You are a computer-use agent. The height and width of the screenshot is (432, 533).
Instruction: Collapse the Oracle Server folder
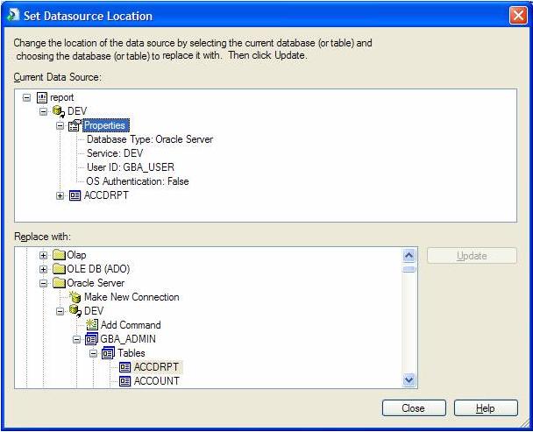[x=43, y=283]
